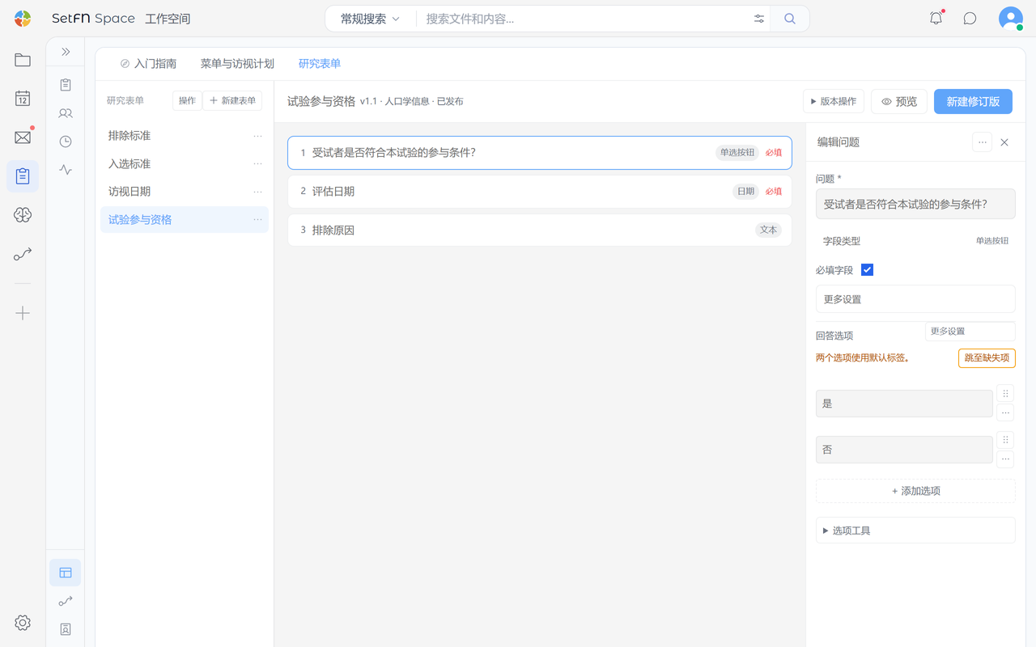Expand the secondary sidebar with double chevron
The image size is (1036, 647).
[66, 52]
